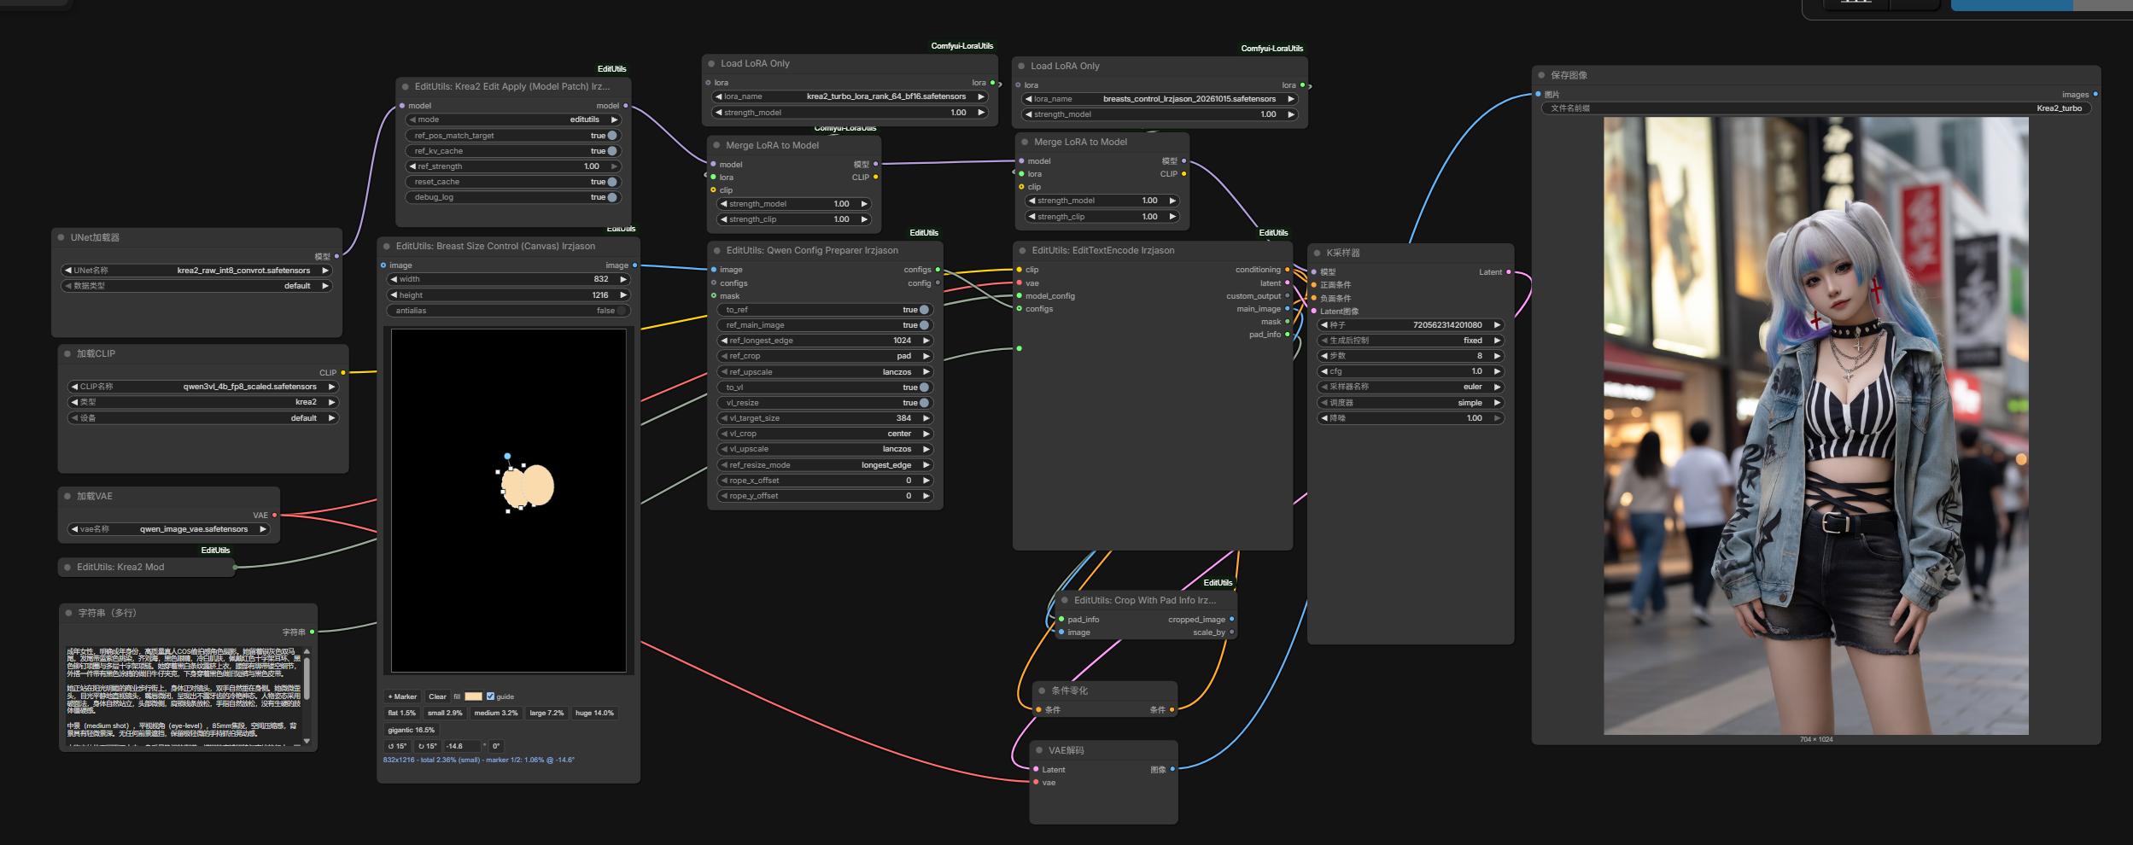
Task: Increase 步数 value with right arrow
Action: pos(1497,356)
